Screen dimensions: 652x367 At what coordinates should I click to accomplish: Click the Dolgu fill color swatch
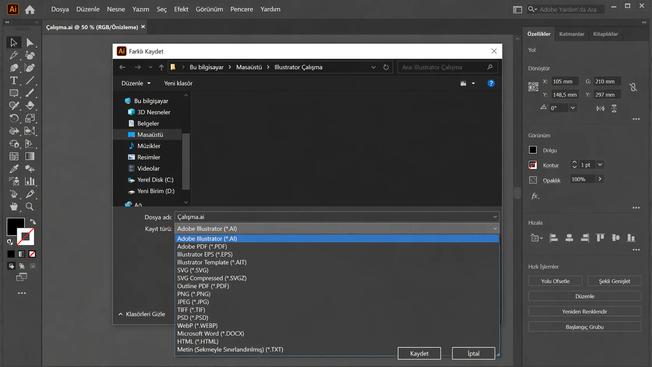(x=533, y=150)
